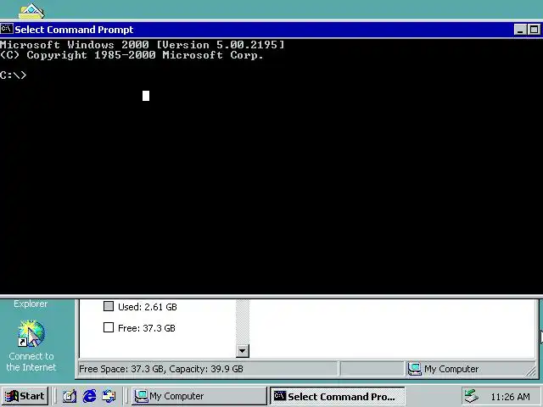Open the Start menu
Image resolution: width=543 pixels, height=407 pixels.
click(25, 396)
